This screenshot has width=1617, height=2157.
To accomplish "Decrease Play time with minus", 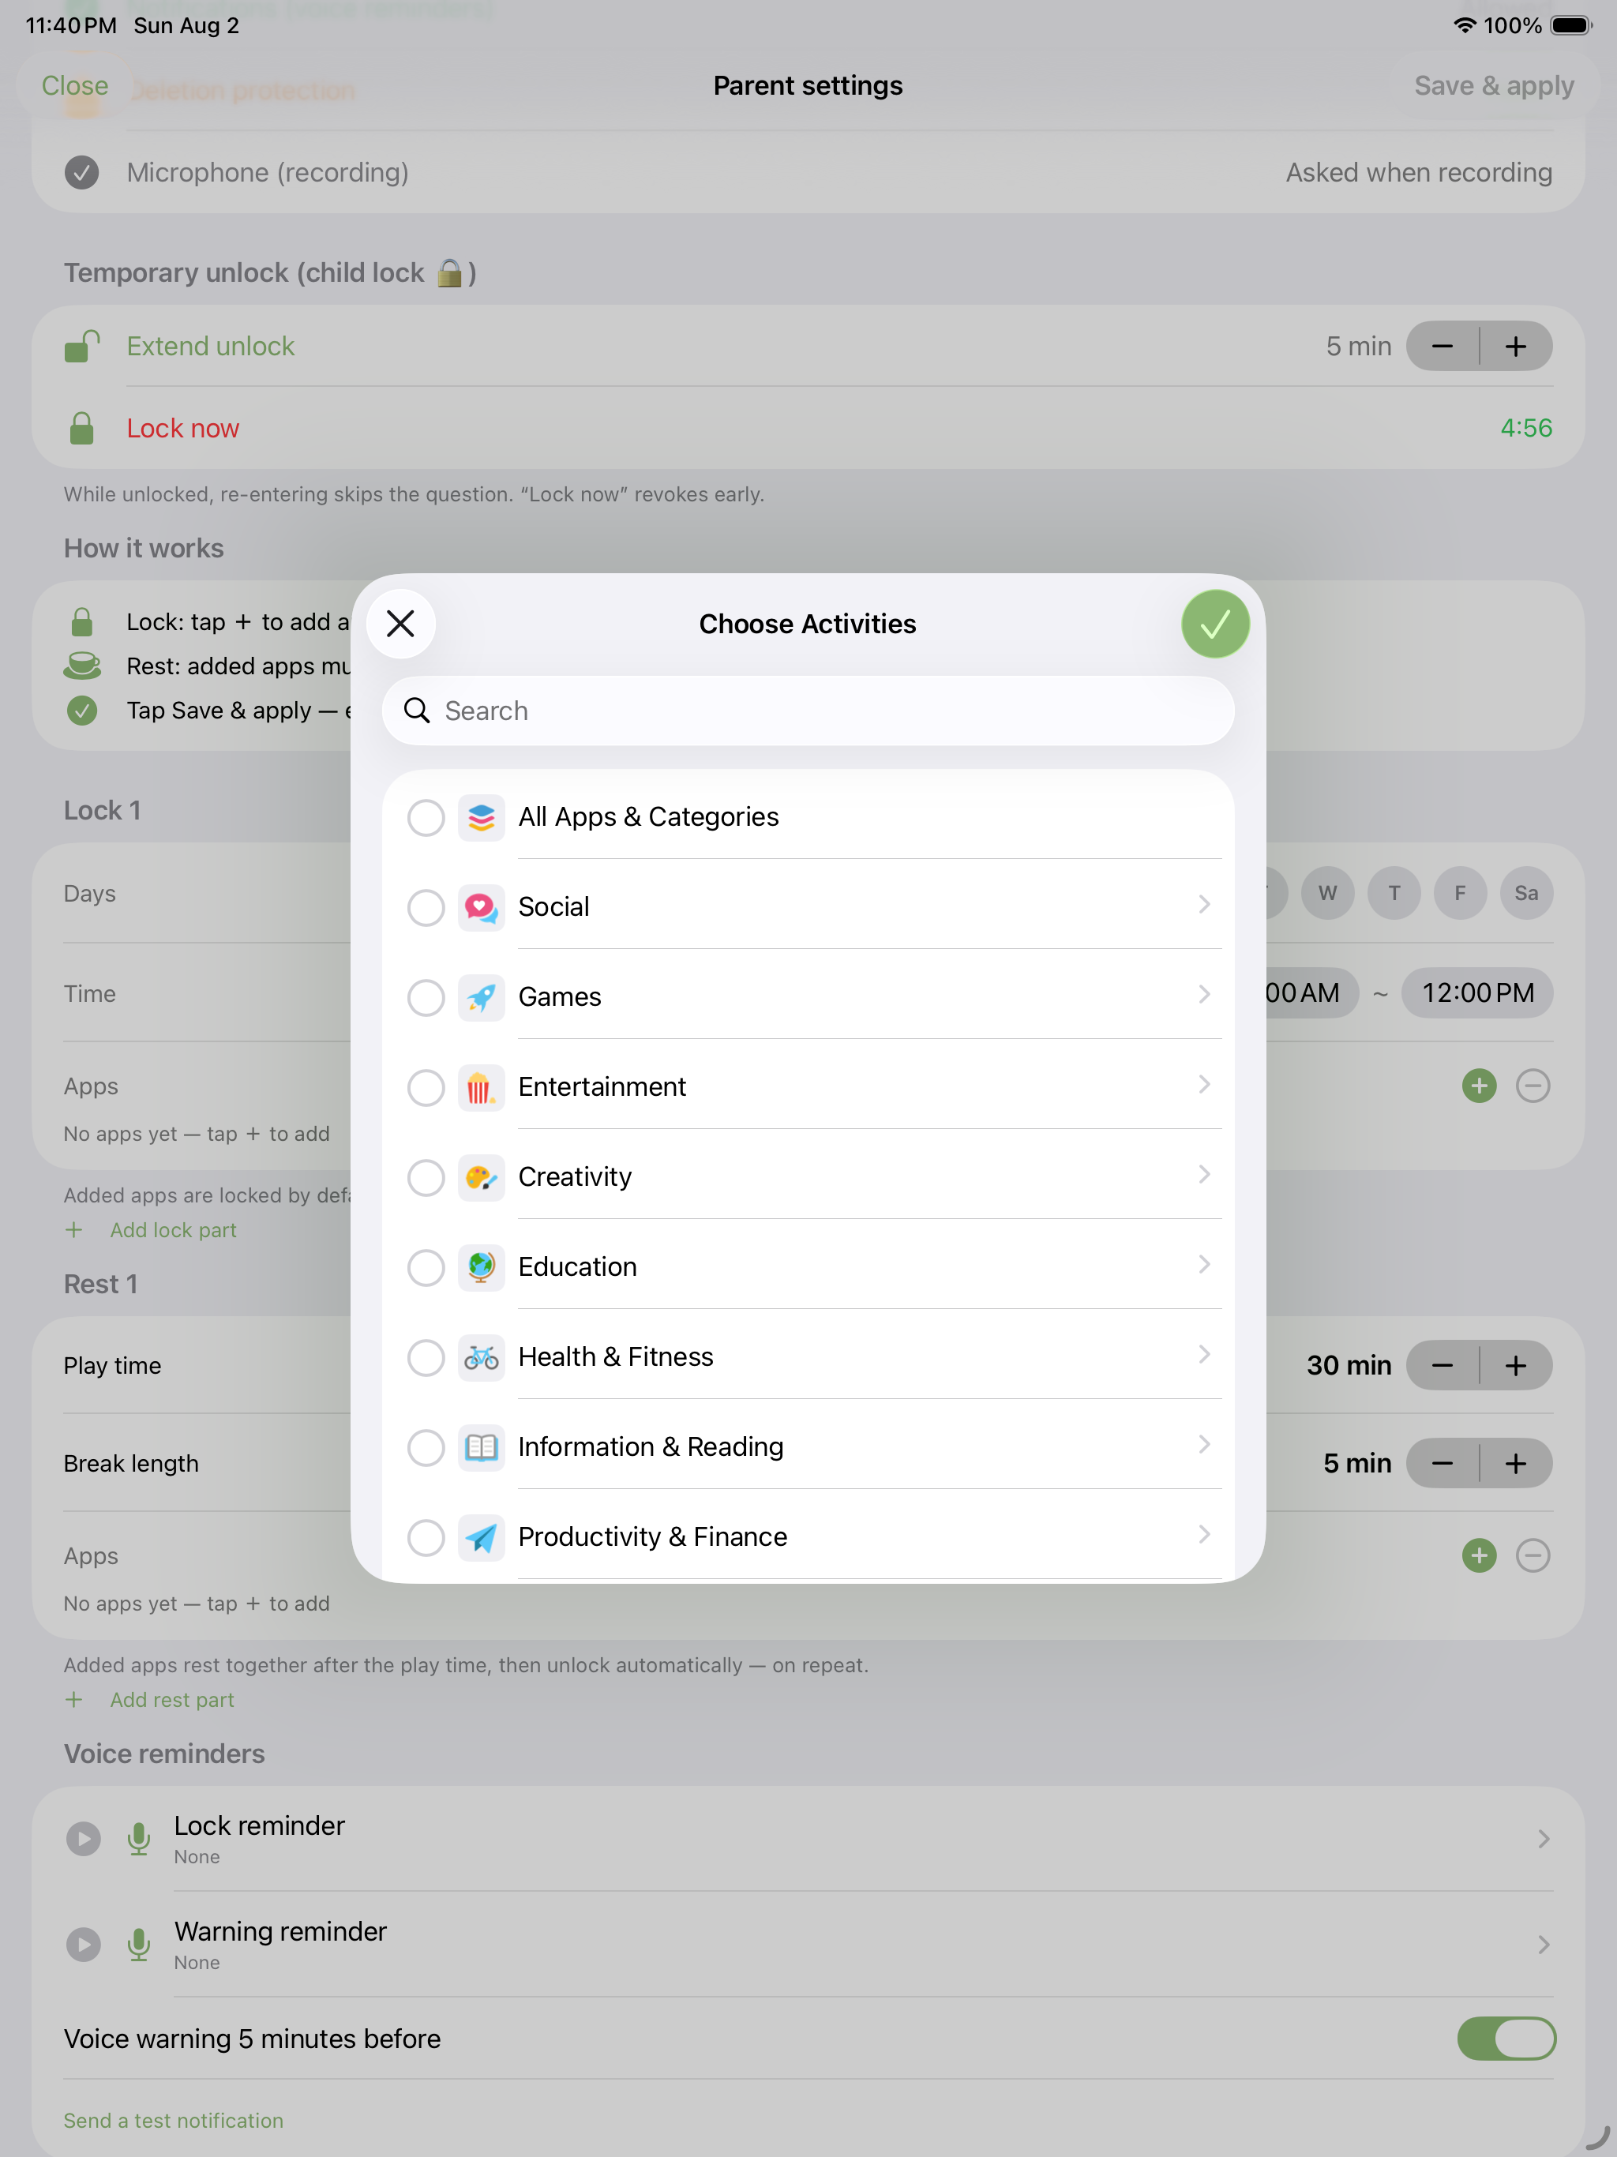I will pos(1443,1366).
